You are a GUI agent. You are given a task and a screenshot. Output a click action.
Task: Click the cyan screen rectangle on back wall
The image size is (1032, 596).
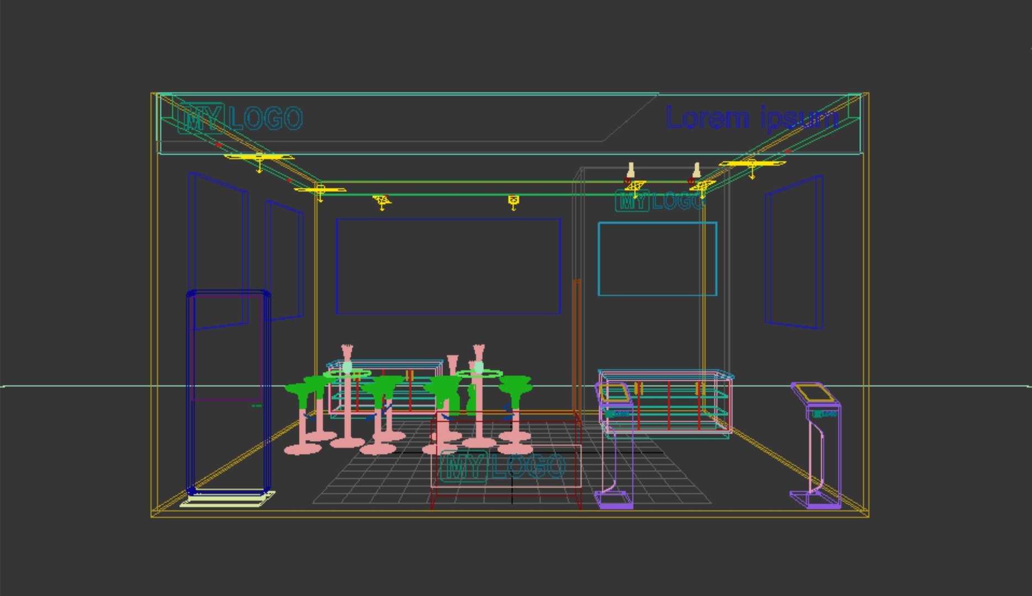pos(657,259)
